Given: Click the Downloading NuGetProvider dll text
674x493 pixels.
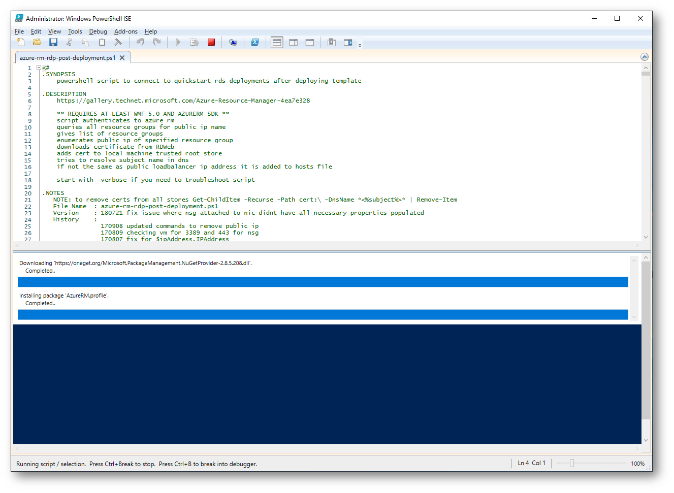Looking at the screenshot, I should (136, 263).
